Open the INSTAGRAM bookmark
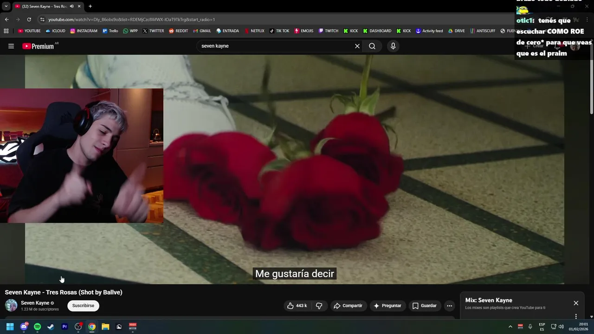Viewport: 594px width, 334px height. [x=84, y=31]
